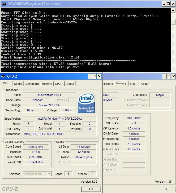Close the cmd.exe window

(x=173, y=4)
